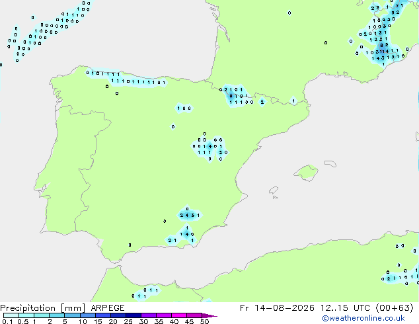Click the 30–35 mm purple legend swatch
Viewport: 419px width, 324px height.
[x=149, y=315]
